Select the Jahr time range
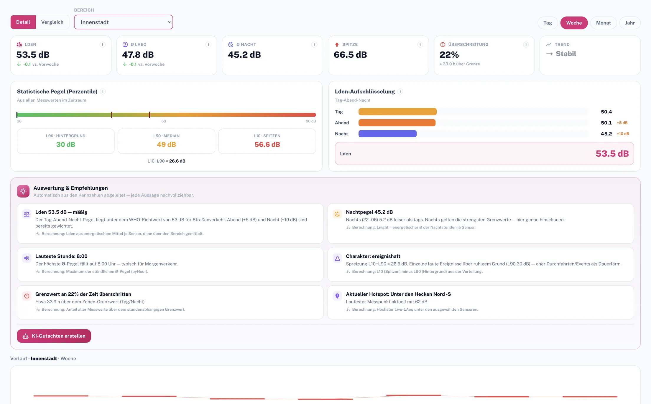The image size is (651, 404). 630,23
